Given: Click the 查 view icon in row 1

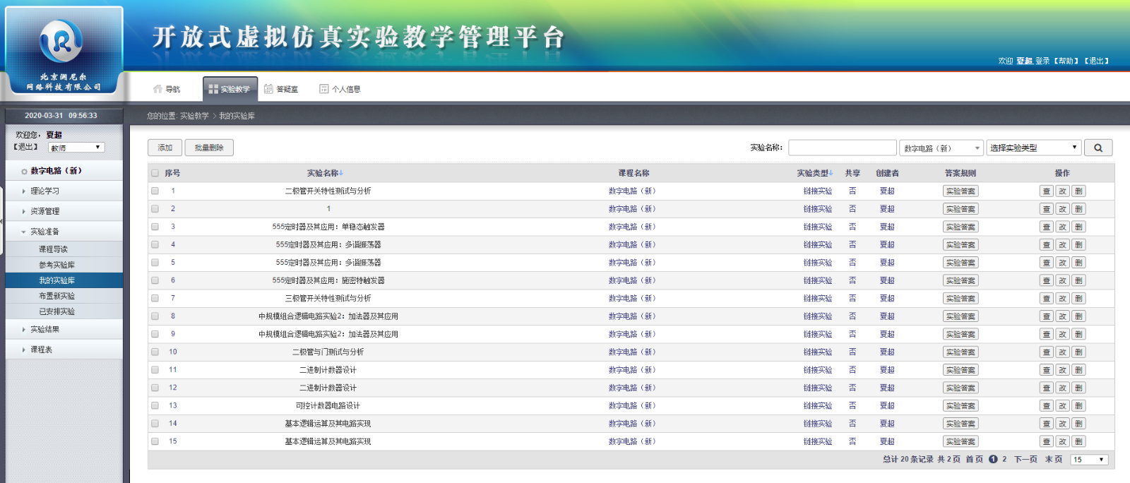Looking at the screenshot, I should tap(1046, 191).
